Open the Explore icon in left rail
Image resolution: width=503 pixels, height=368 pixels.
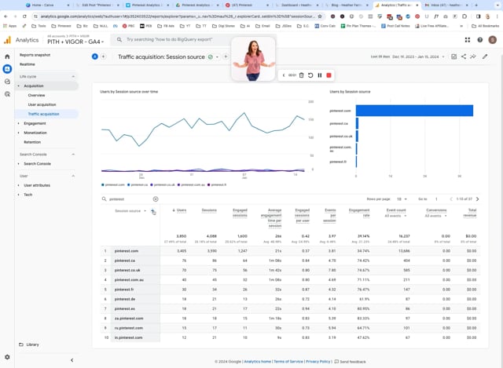[7, 82]
